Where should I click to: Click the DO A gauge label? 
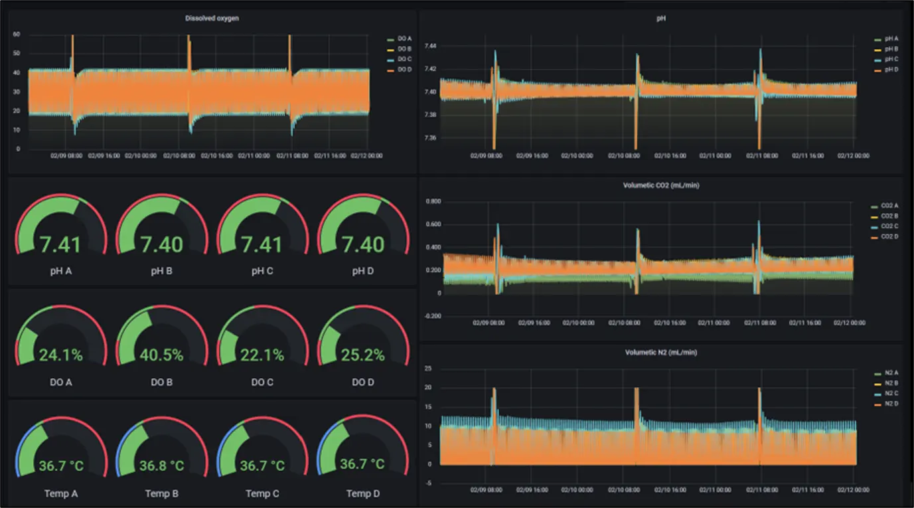point(60,382)
